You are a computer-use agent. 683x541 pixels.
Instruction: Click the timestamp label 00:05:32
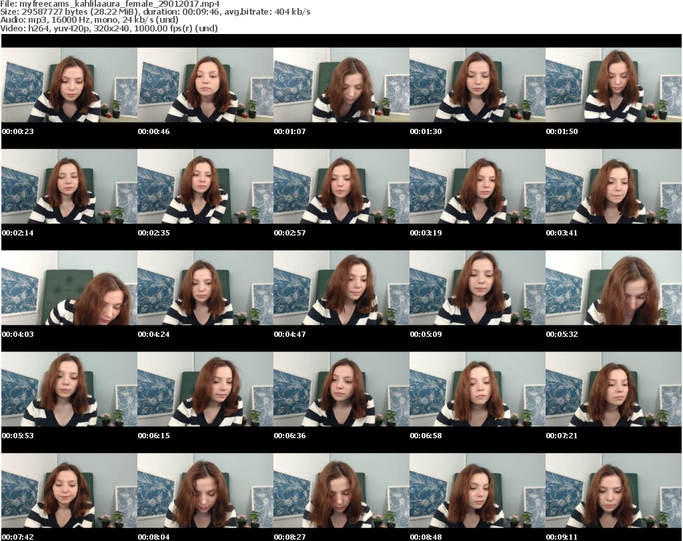pos(562,334)
